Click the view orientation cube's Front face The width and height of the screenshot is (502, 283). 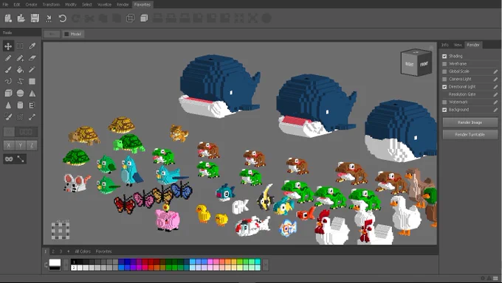[x=424, y=65]
